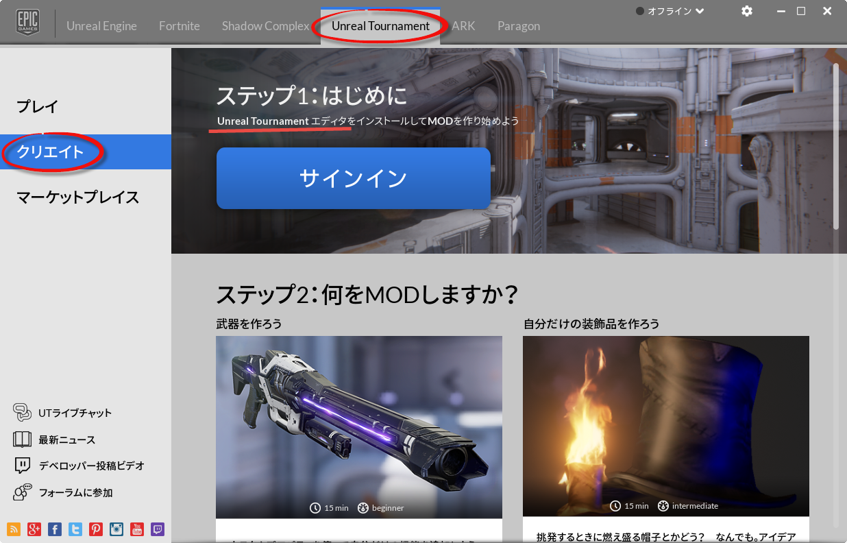Click the clock icon on hat card

615,506
